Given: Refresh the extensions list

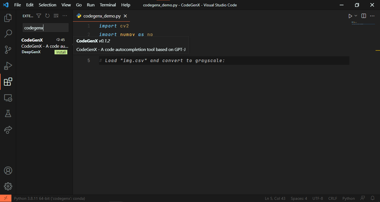Looking at the screenshot, I should pyautogui.click(x=47, y=16).
